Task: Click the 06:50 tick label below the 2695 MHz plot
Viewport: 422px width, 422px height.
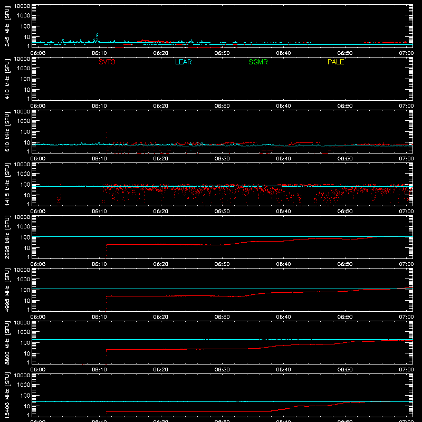Action: pyautogui.click(x=345, y=264)
